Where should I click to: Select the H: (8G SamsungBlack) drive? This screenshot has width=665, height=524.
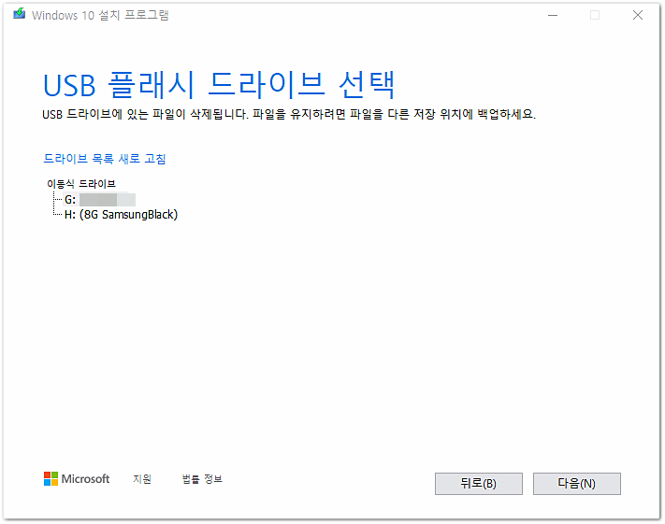coord(121,214)
